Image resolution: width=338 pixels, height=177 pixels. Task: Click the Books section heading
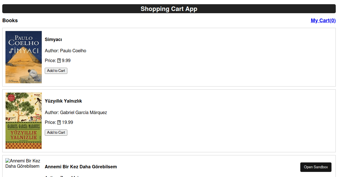(10, 20)
